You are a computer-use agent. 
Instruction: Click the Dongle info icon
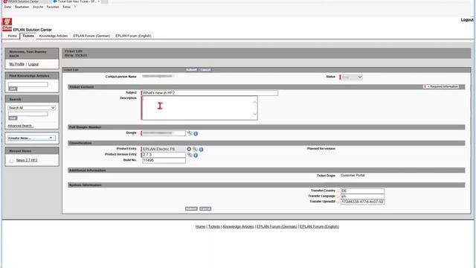[196, 133]
